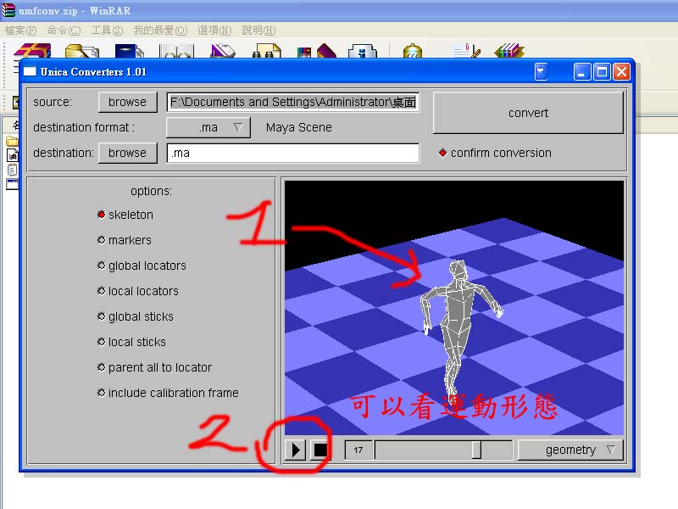This screenshot has height=509, width=678.
Task: Click the frame slider handle
Action: click(x=476, y=450)
